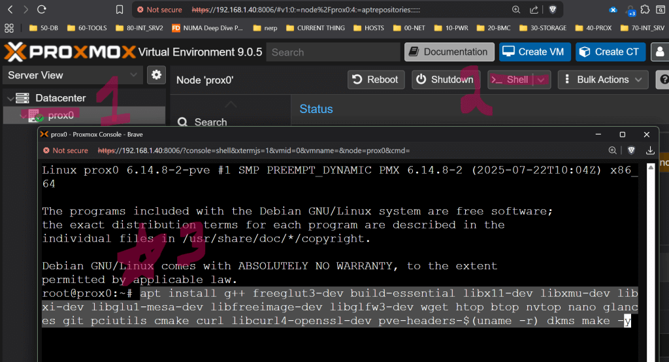Reload the page with the browser refresh icon
Viewport: 669px width, 362px height.
point(41,10)
